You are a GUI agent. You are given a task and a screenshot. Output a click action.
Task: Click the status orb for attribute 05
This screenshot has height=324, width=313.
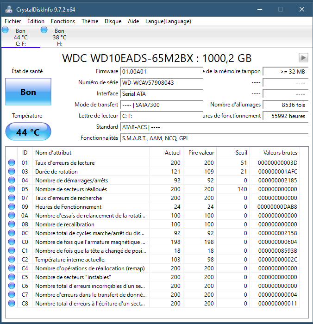(x=12, y=189)
